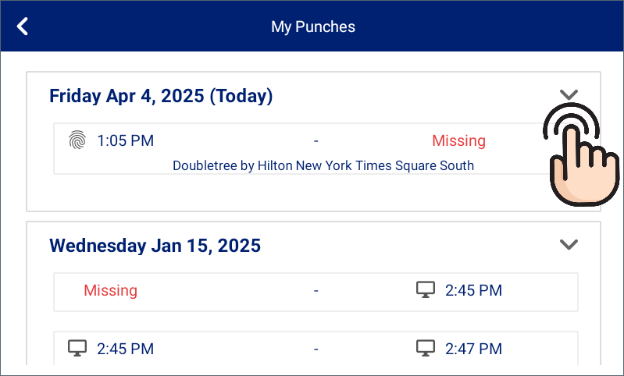624x376 pixels.
Task: Tap the Doubletree by Hilton location text
Action: [323, 165]
